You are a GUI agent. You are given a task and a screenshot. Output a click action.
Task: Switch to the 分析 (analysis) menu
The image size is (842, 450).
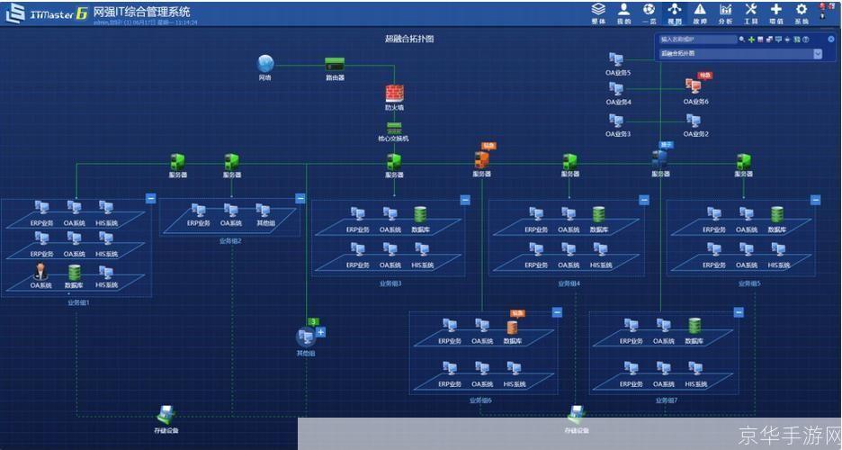pyautogui.click(x=725, y=13)
